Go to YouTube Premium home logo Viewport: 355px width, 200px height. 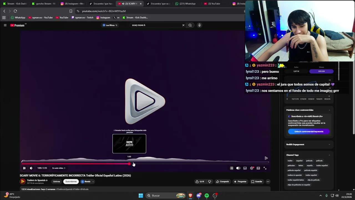point(17,25)
